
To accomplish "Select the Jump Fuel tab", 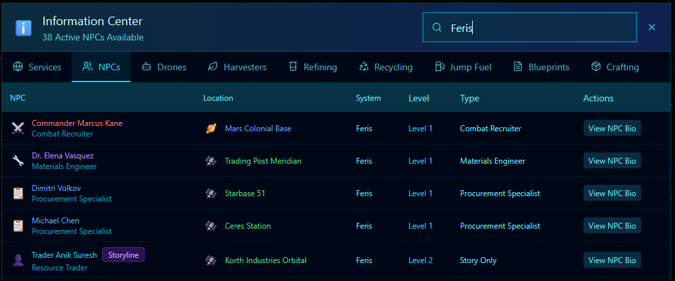I will 463,67.
